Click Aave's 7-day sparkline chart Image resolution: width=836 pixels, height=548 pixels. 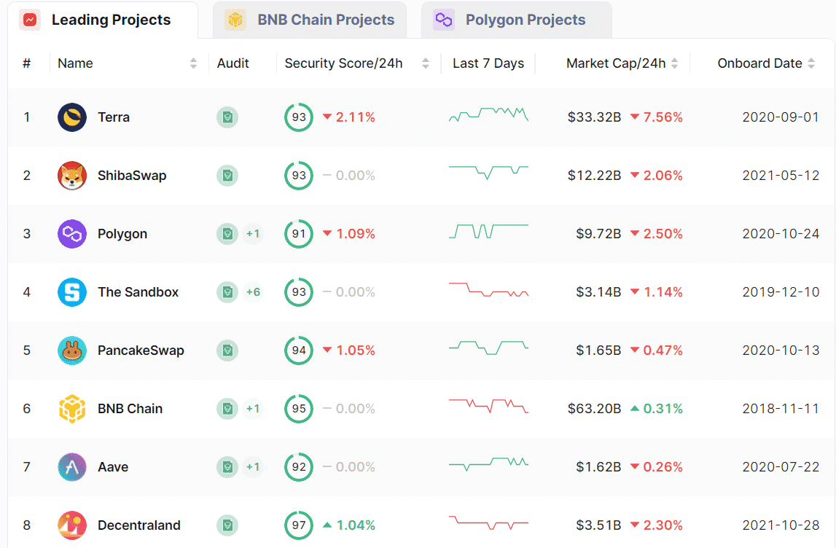pos(488,464)
